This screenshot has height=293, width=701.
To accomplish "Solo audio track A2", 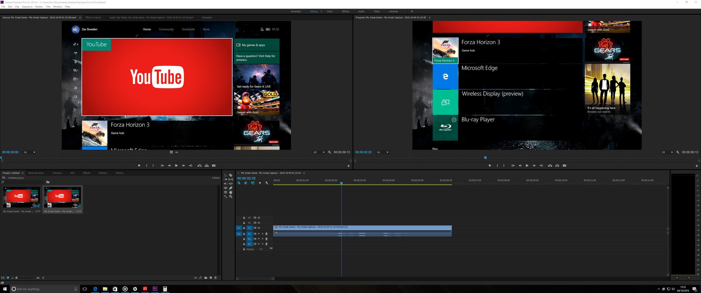I will pyautogui.click(x=263, y=239).
